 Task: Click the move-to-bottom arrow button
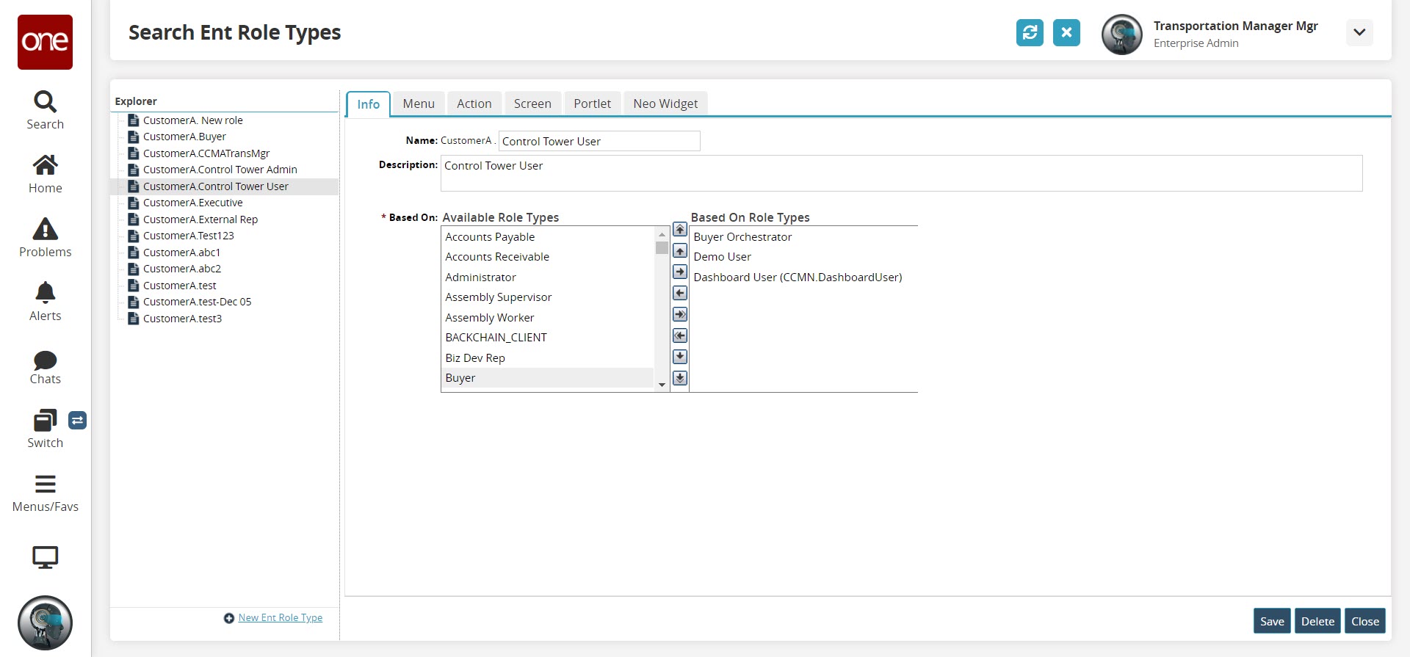680,378
